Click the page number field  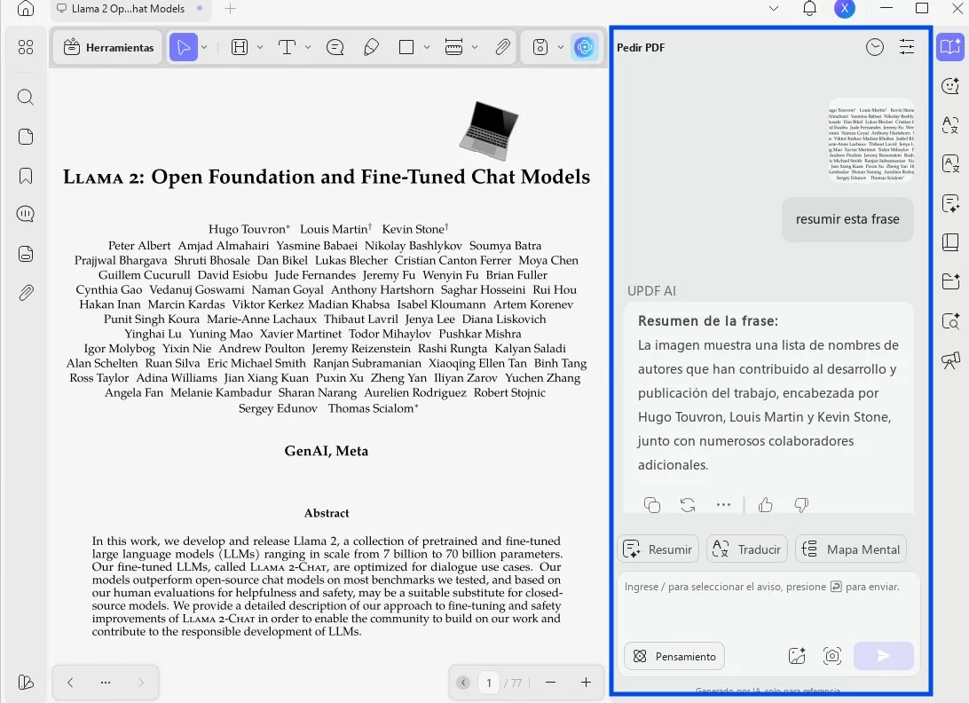[489, 683]
